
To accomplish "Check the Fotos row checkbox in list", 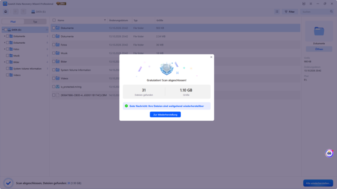I will pos(54,45).
